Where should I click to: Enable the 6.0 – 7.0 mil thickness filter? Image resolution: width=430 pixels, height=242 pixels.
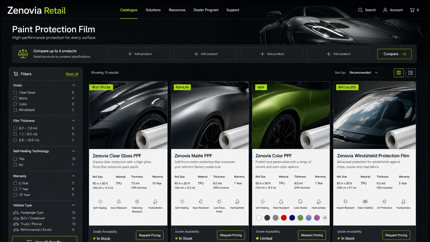[15, 128]
